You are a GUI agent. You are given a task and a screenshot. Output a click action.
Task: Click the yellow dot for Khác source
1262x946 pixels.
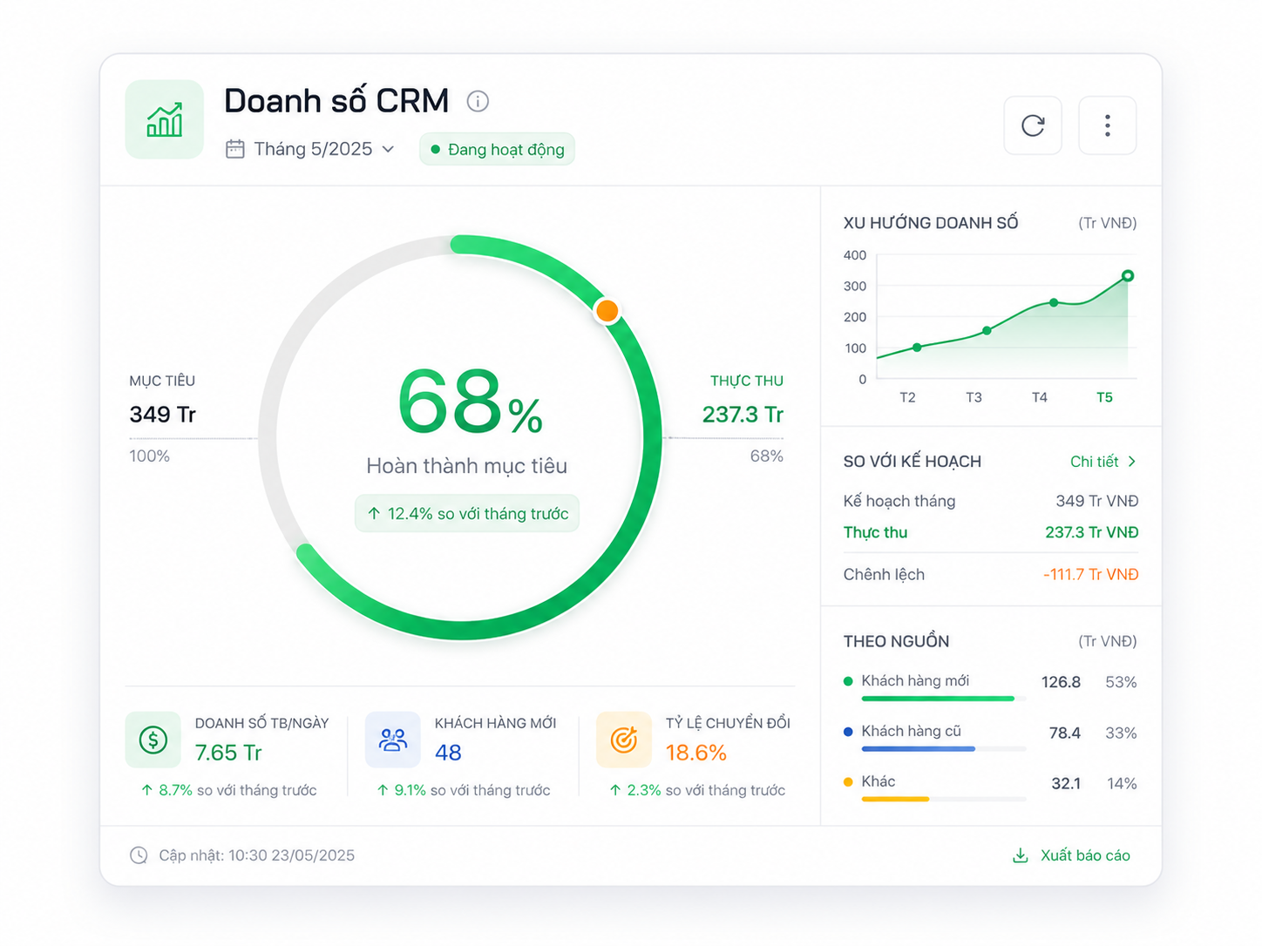click(848, 782)
